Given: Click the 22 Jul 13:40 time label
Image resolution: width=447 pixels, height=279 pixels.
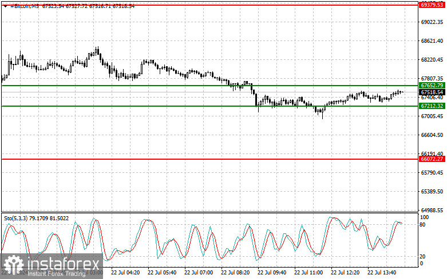Looking at the screenshot, I should coord(382,273).
